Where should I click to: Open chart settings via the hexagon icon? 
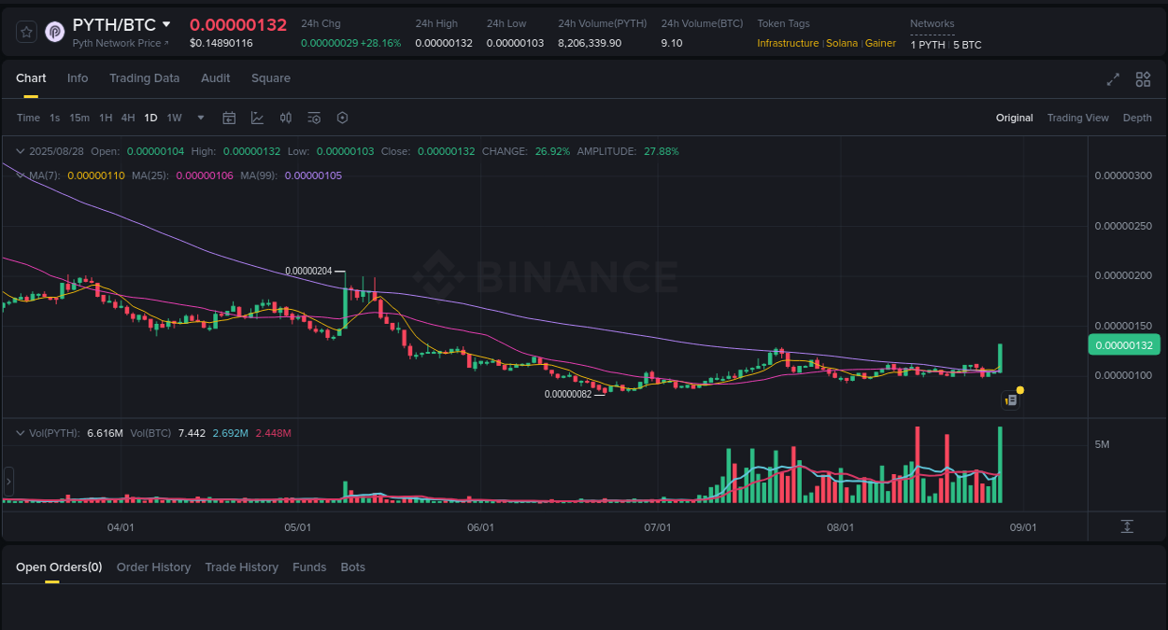[342, 118]
